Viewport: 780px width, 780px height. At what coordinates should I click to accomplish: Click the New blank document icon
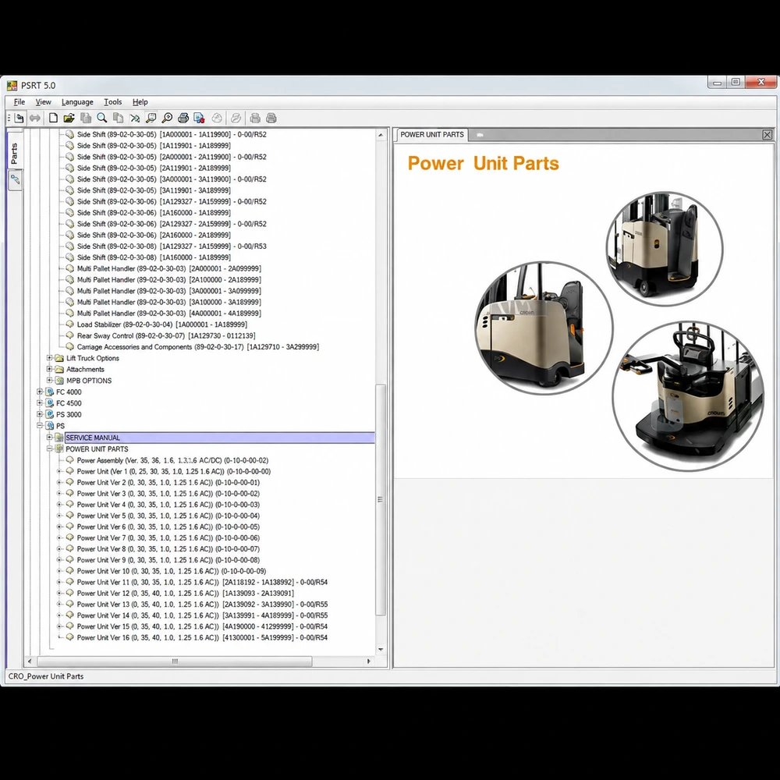click(x=53, y=118)
